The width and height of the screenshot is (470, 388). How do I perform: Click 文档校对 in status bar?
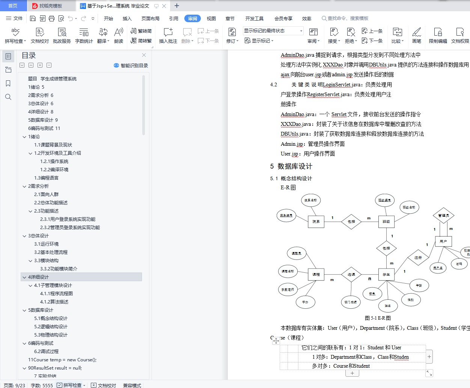click(104, 385)
